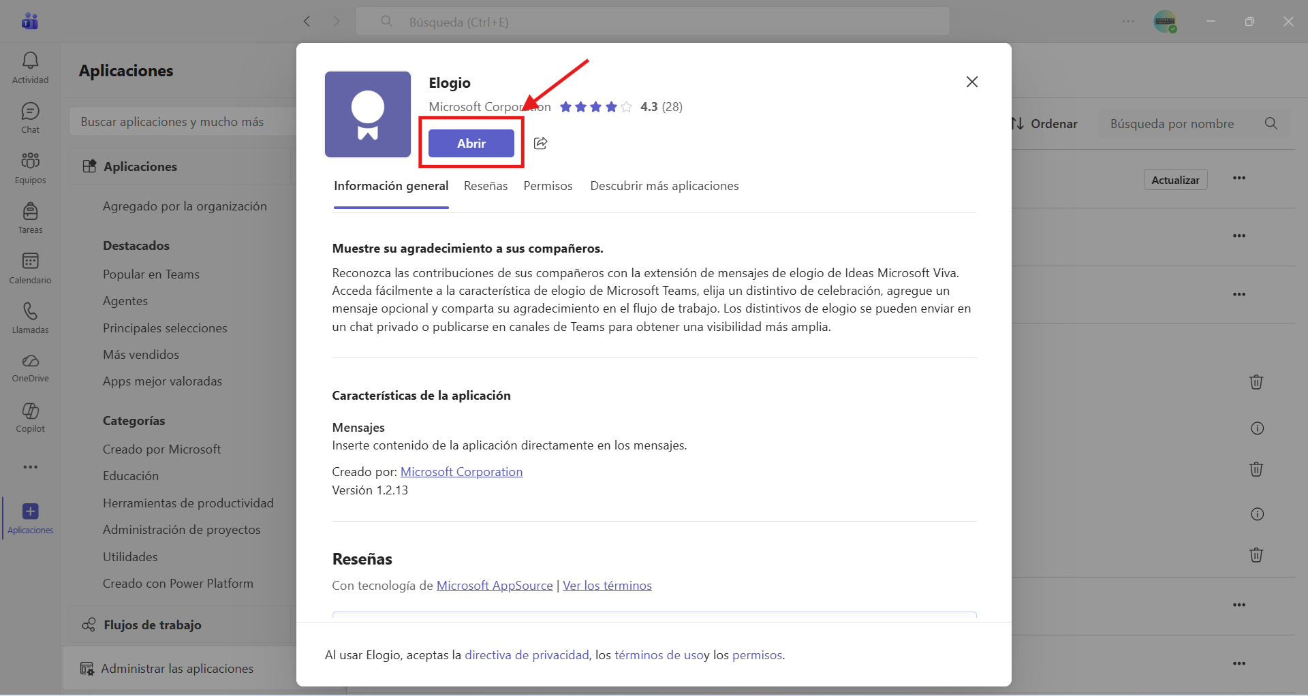Image resolution: width=1308 pixels, height=696 pixels.
Task: Launch Copilot from the sidebar
Action: pyautogui.click(x=30, y=417)
